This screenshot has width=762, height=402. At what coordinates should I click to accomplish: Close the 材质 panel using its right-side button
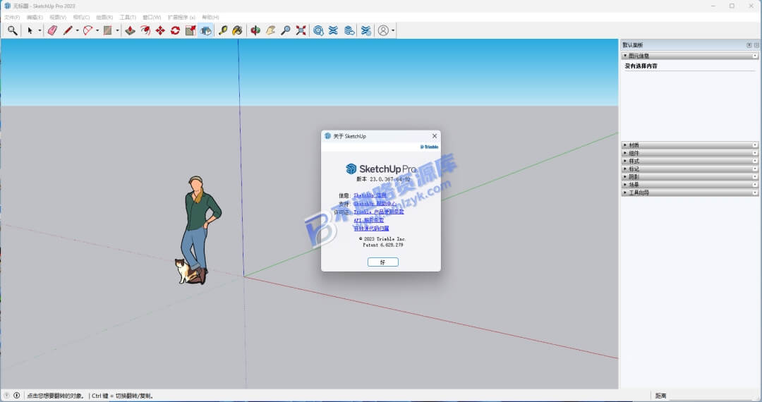pyautogui.click(x=755, y=145)
